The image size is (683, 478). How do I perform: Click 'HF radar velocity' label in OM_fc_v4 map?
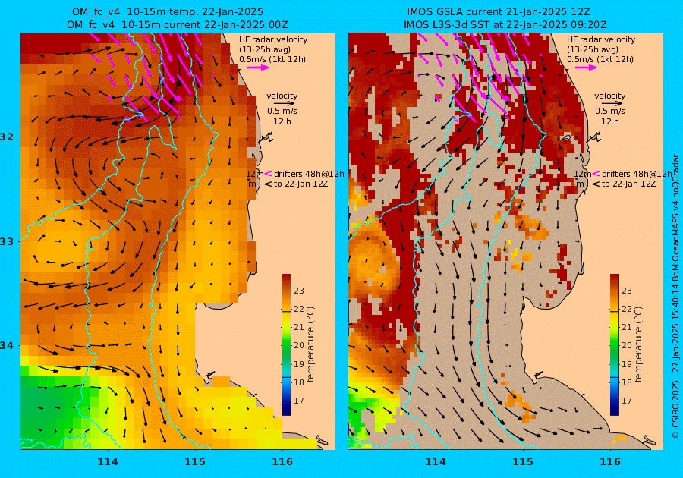tap(273, 39)
